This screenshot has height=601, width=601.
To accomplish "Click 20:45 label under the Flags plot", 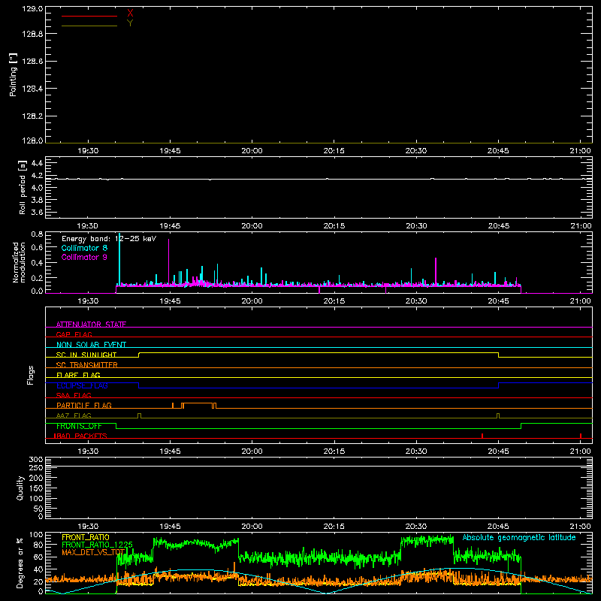I will pyautogui.click(x=498, y=452).
